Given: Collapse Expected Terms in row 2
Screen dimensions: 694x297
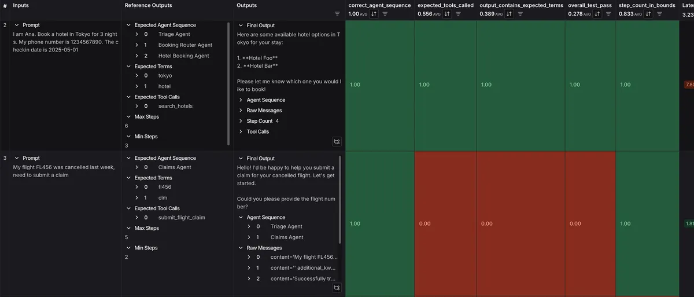Looking at the screenshot, I should pyautogui.click(x=128, y=67).
